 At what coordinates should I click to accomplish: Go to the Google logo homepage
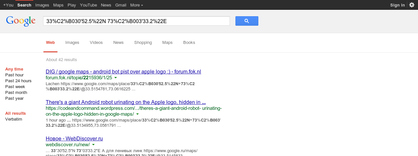pos(21,21)
